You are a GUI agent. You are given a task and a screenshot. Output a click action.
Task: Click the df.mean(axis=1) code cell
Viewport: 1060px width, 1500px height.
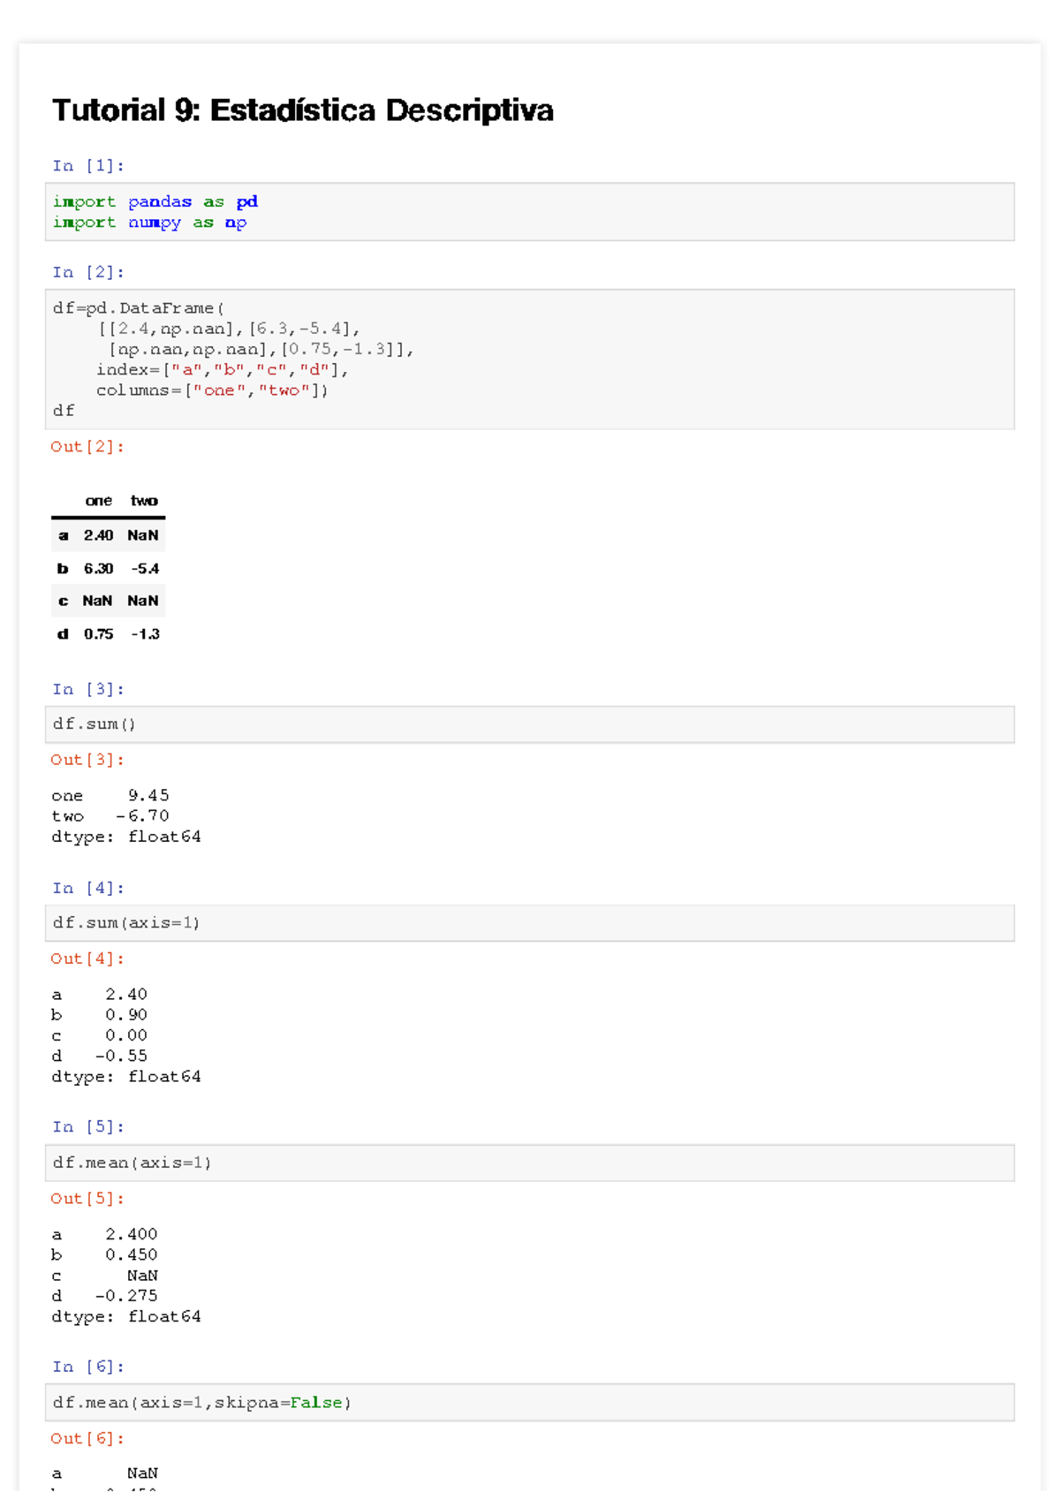[x=528, y=1163]
